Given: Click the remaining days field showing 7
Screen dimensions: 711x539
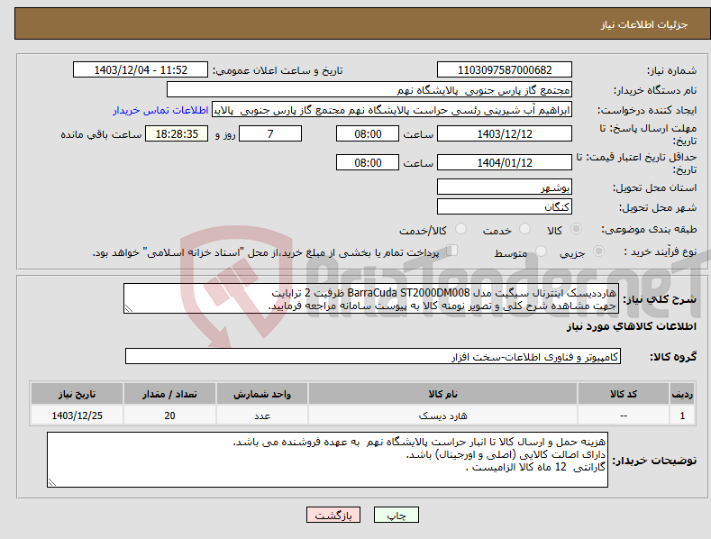Looking at the screenshot, I should pyautogui.click(x=270, y=133).
